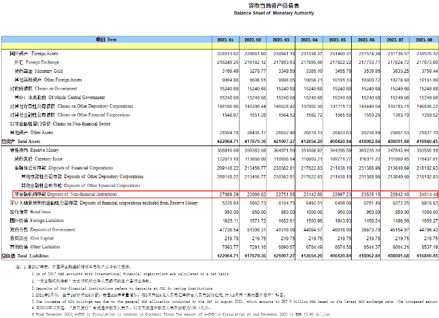439x318 pixels.
Task: Select the '2023. 04' column header
Action: (x=309, y=40)
